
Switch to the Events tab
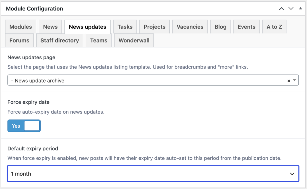click(x=246, y=27)
